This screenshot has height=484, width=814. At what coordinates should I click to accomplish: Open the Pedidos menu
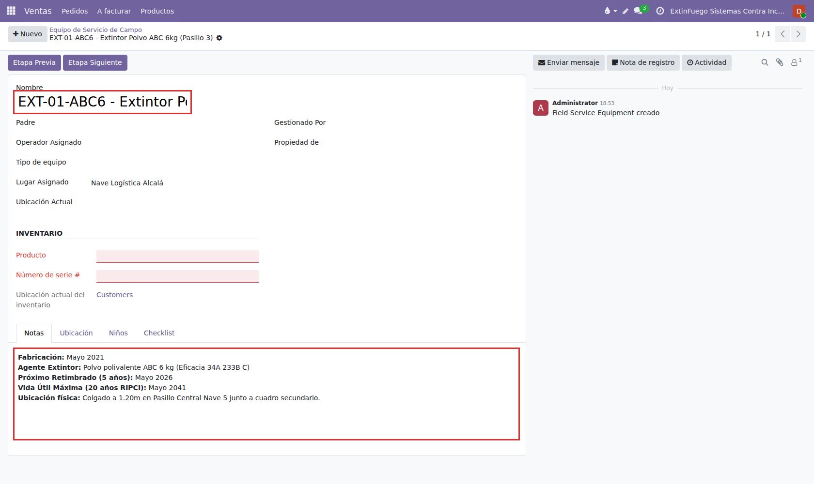pos(75,11)
